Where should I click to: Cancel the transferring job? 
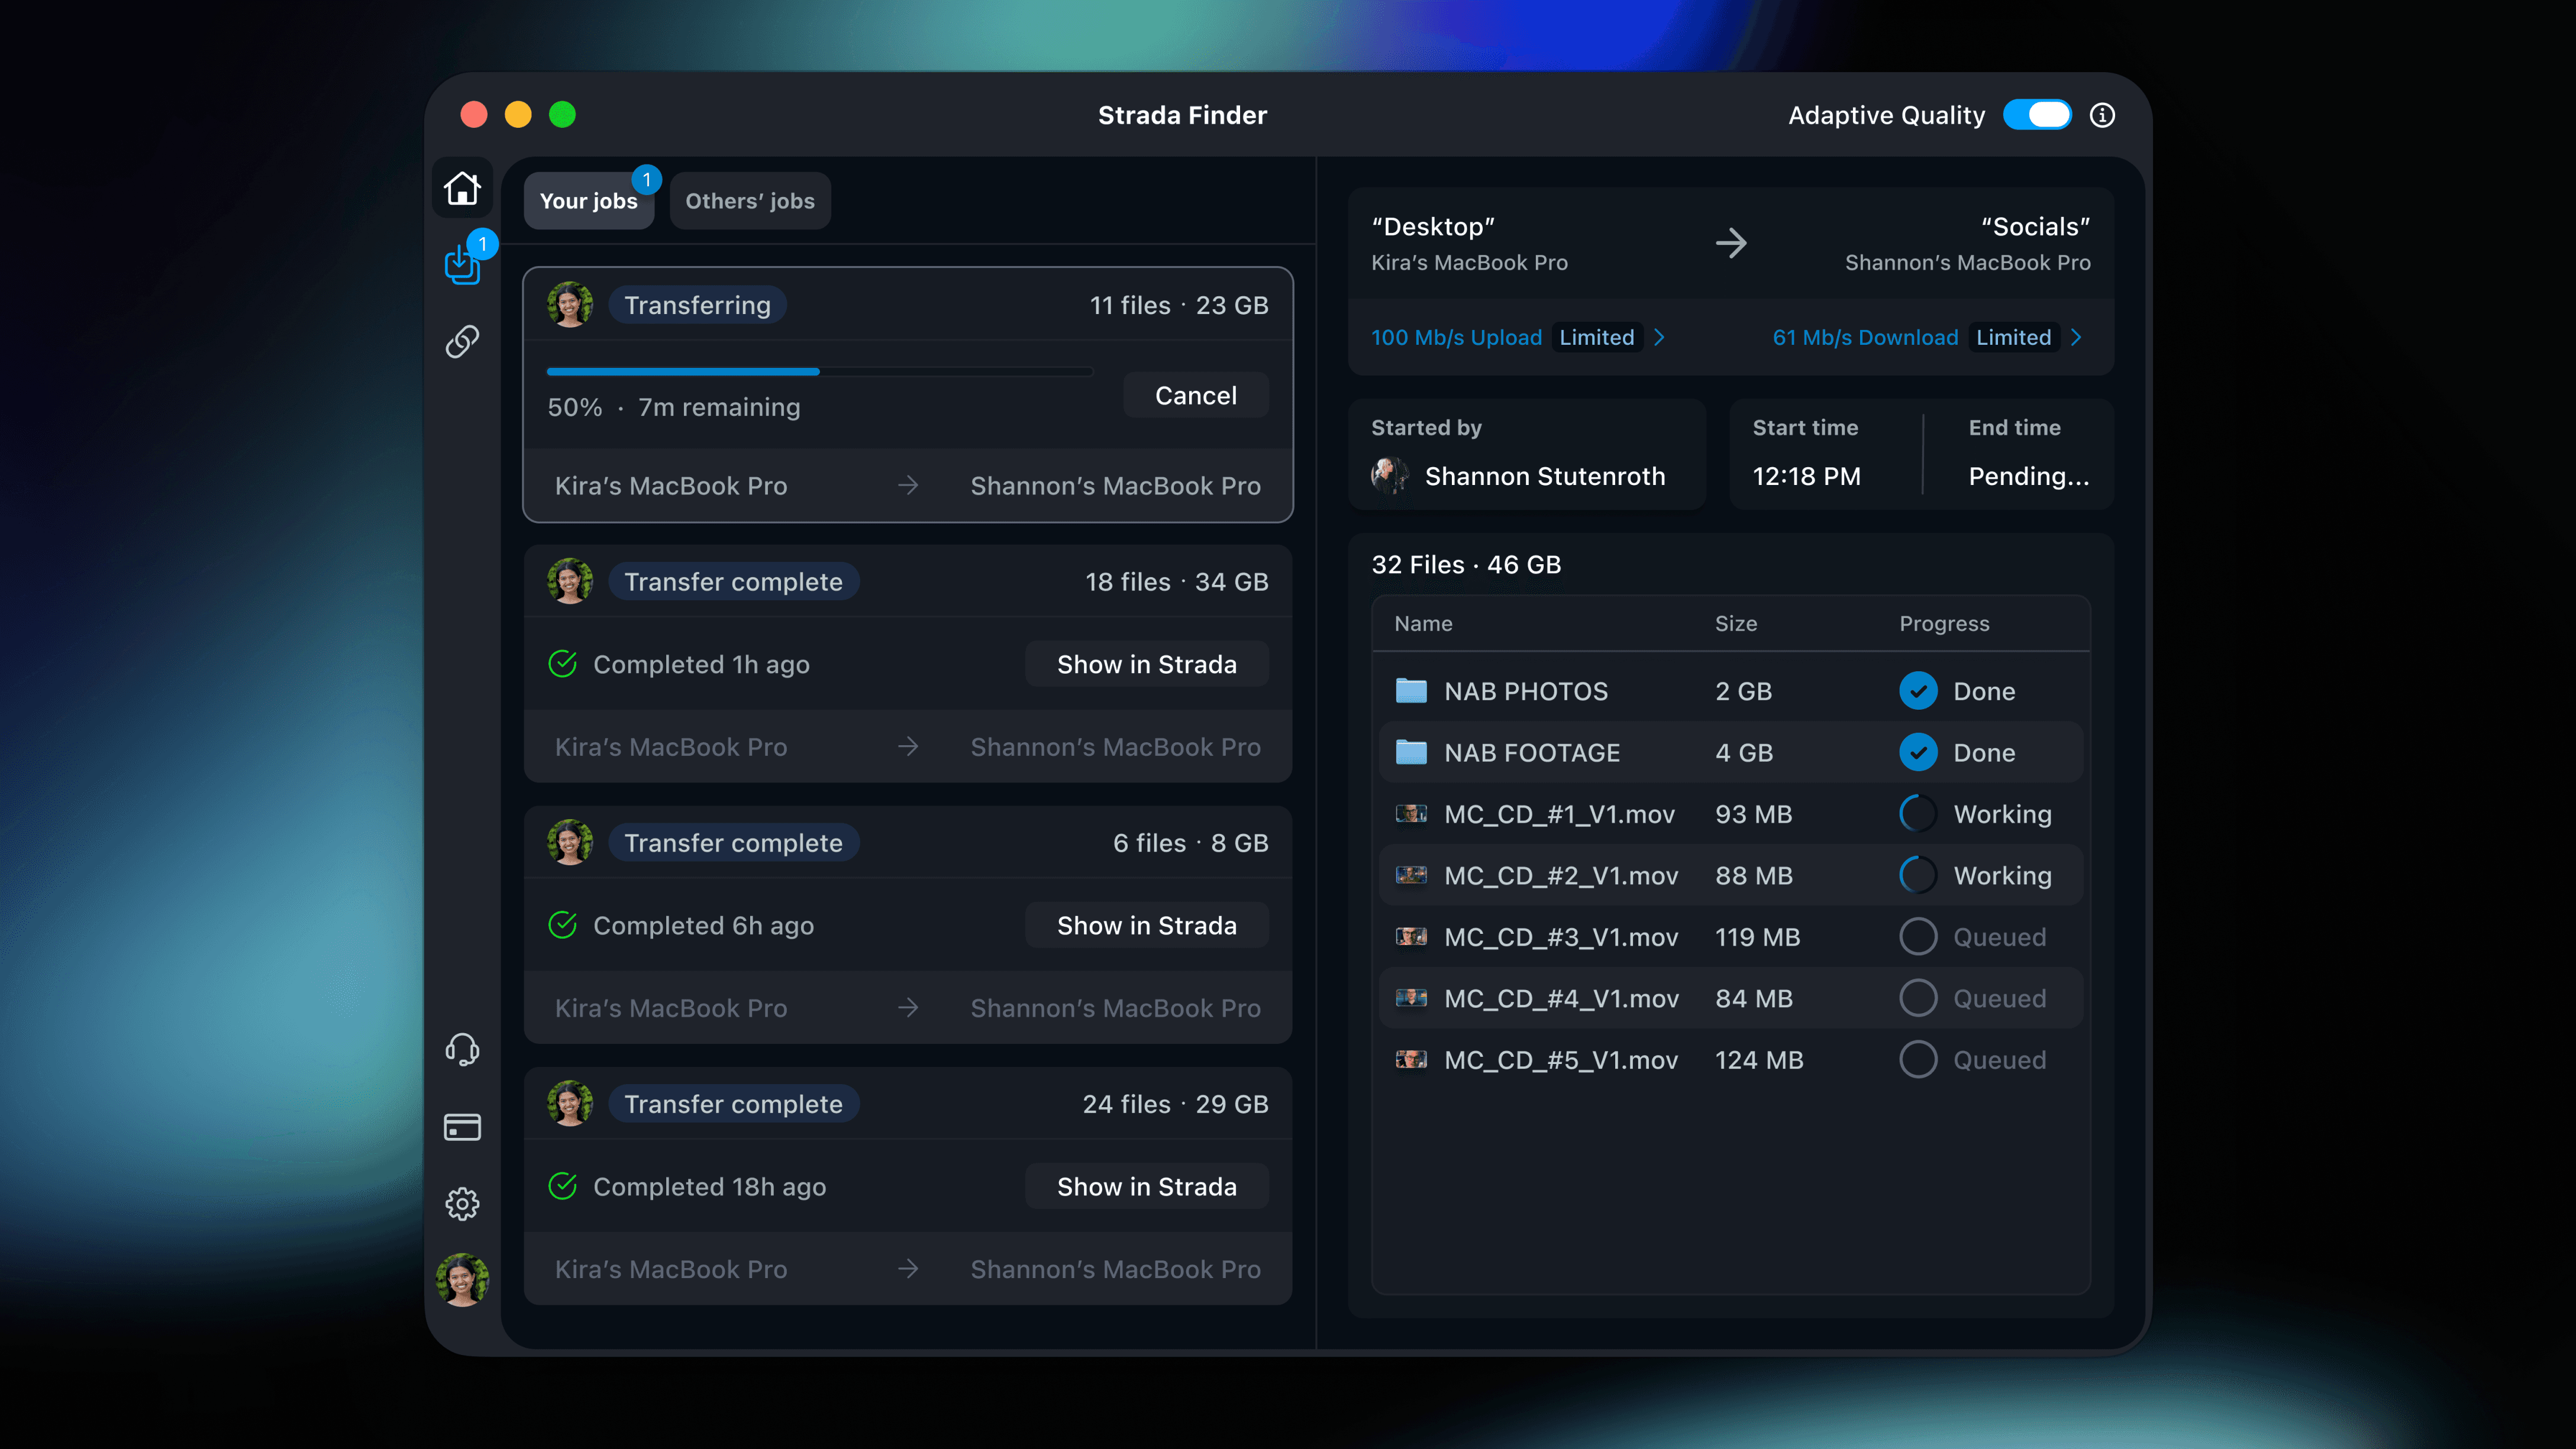1196,396
